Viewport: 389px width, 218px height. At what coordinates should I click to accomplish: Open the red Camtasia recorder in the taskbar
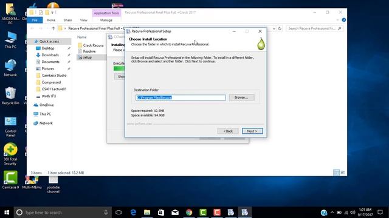click(x=217, y=213)
